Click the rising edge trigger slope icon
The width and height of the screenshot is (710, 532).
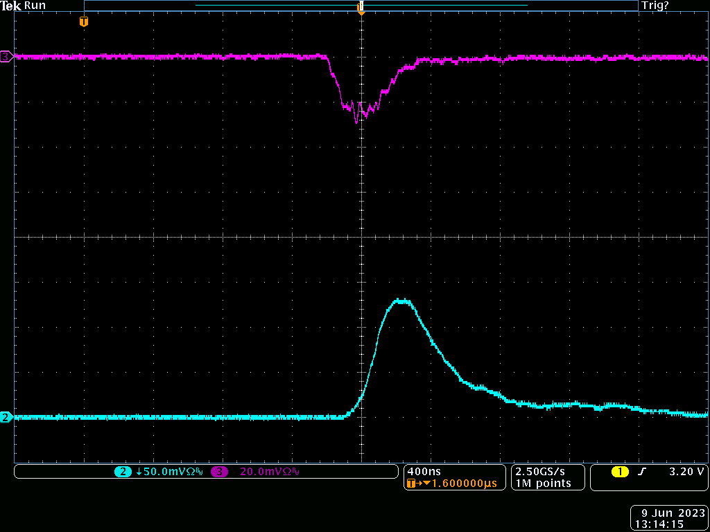641,472
